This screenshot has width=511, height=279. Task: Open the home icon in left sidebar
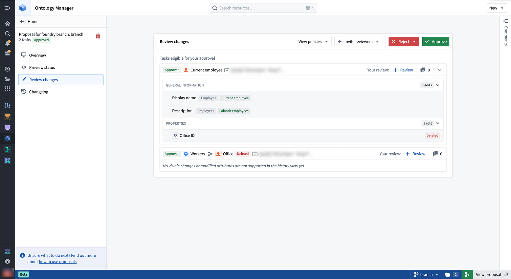(7, 24)
